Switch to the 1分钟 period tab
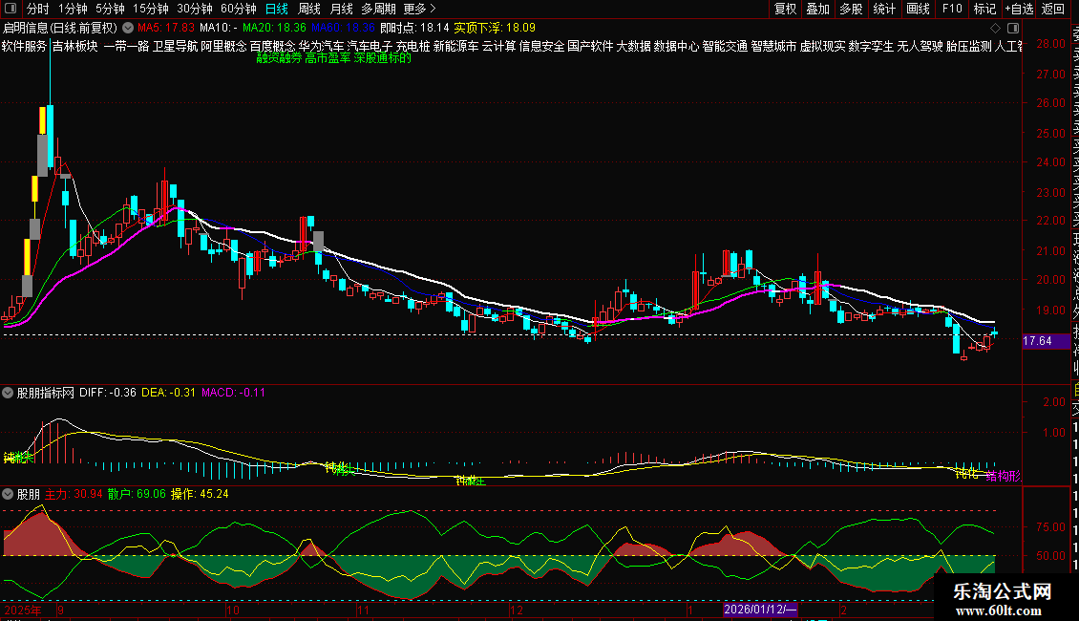Image resolution: width=1079 pixels, height=621 pixels. point(73,9)
